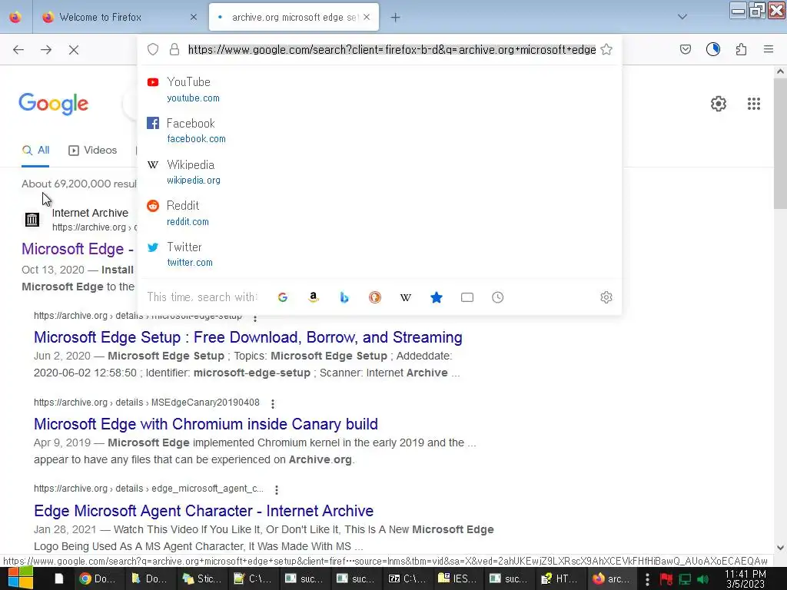The width and height of the screenshot is (787, 590).
Task: Switch to the Welcome to Firefox tab
Action: pyautogui.click(x=119, y=17)
